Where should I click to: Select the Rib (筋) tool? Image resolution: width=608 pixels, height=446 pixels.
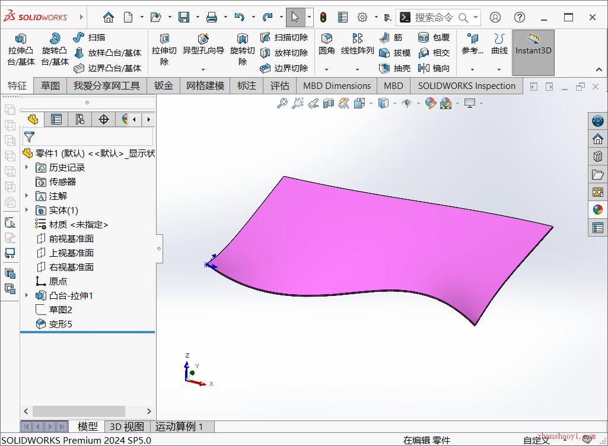click(x=391, y=37)
